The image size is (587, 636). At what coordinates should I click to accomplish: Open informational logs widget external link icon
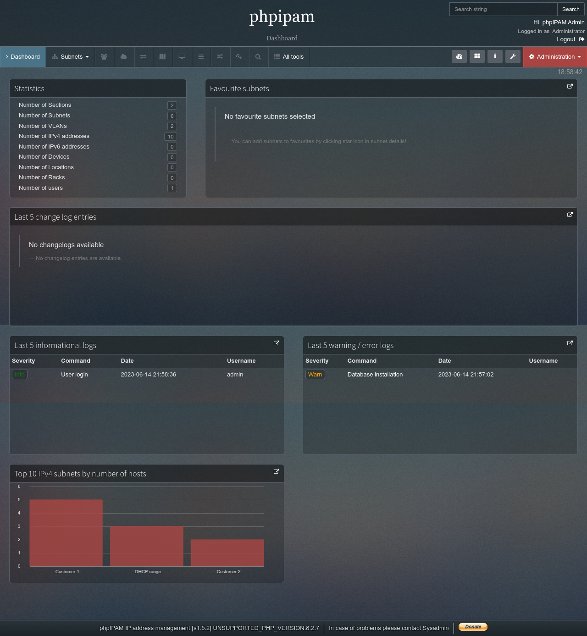pyautogui.click(x=277, y=343)
